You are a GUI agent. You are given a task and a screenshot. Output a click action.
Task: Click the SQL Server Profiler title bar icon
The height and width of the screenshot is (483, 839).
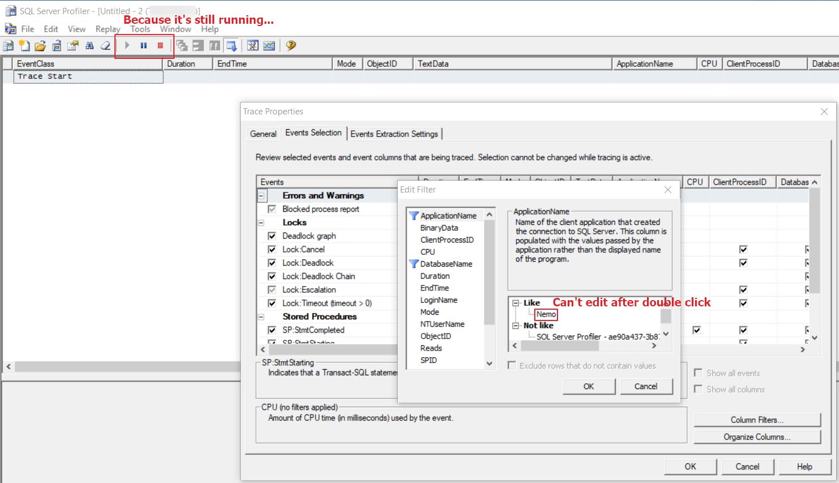pyautogui.click(x=10, y=11)
